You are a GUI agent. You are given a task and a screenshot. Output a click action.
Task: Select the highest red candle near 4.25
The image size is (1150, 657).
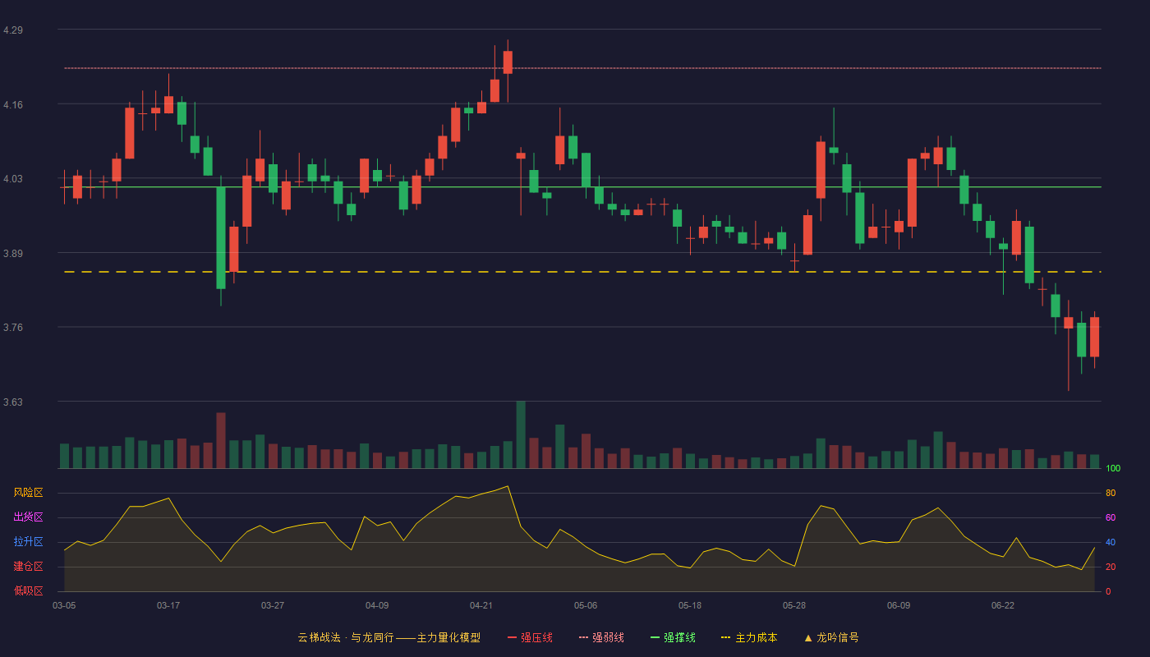point(508,62)
